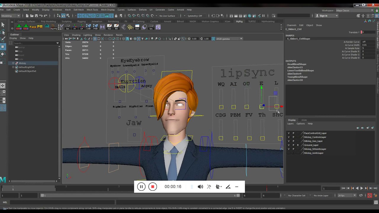The image size is (379, 213).
Task: Choose the Lasso select tool
Action: coord(3,32)
